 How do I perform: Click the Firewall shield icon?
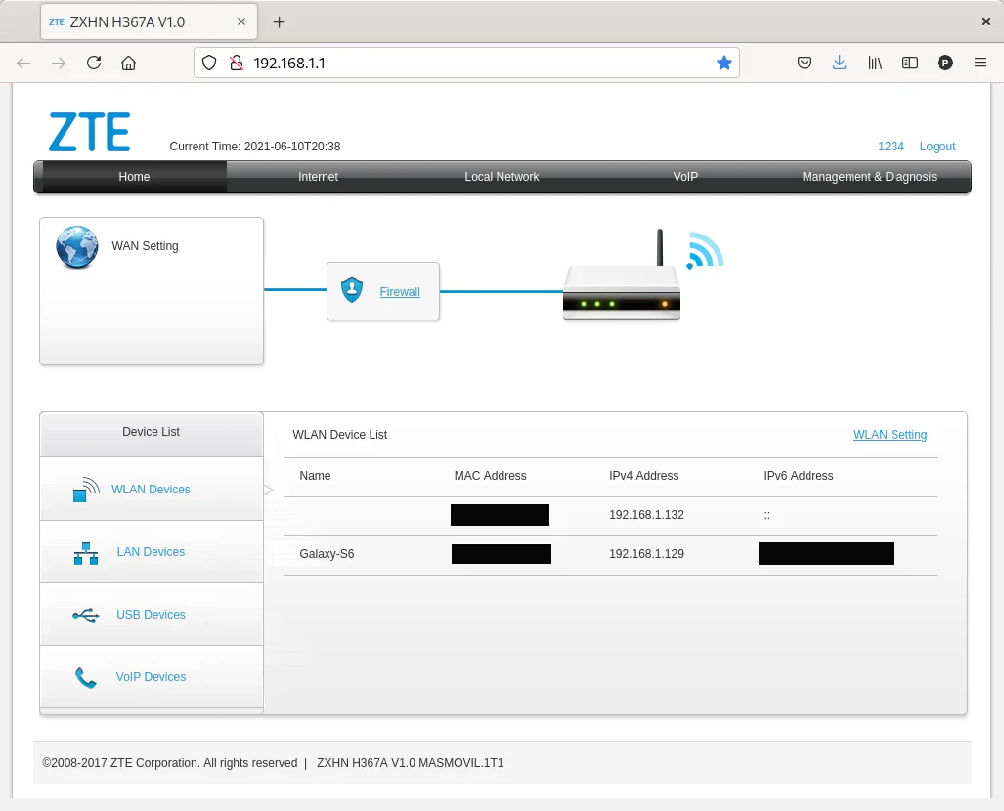352,290
